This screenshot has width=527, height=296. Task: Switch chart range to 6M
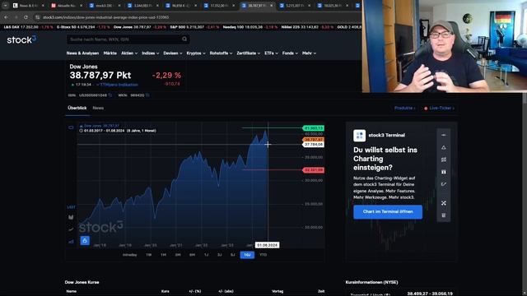pyautogui.click(x=192, y=255)
